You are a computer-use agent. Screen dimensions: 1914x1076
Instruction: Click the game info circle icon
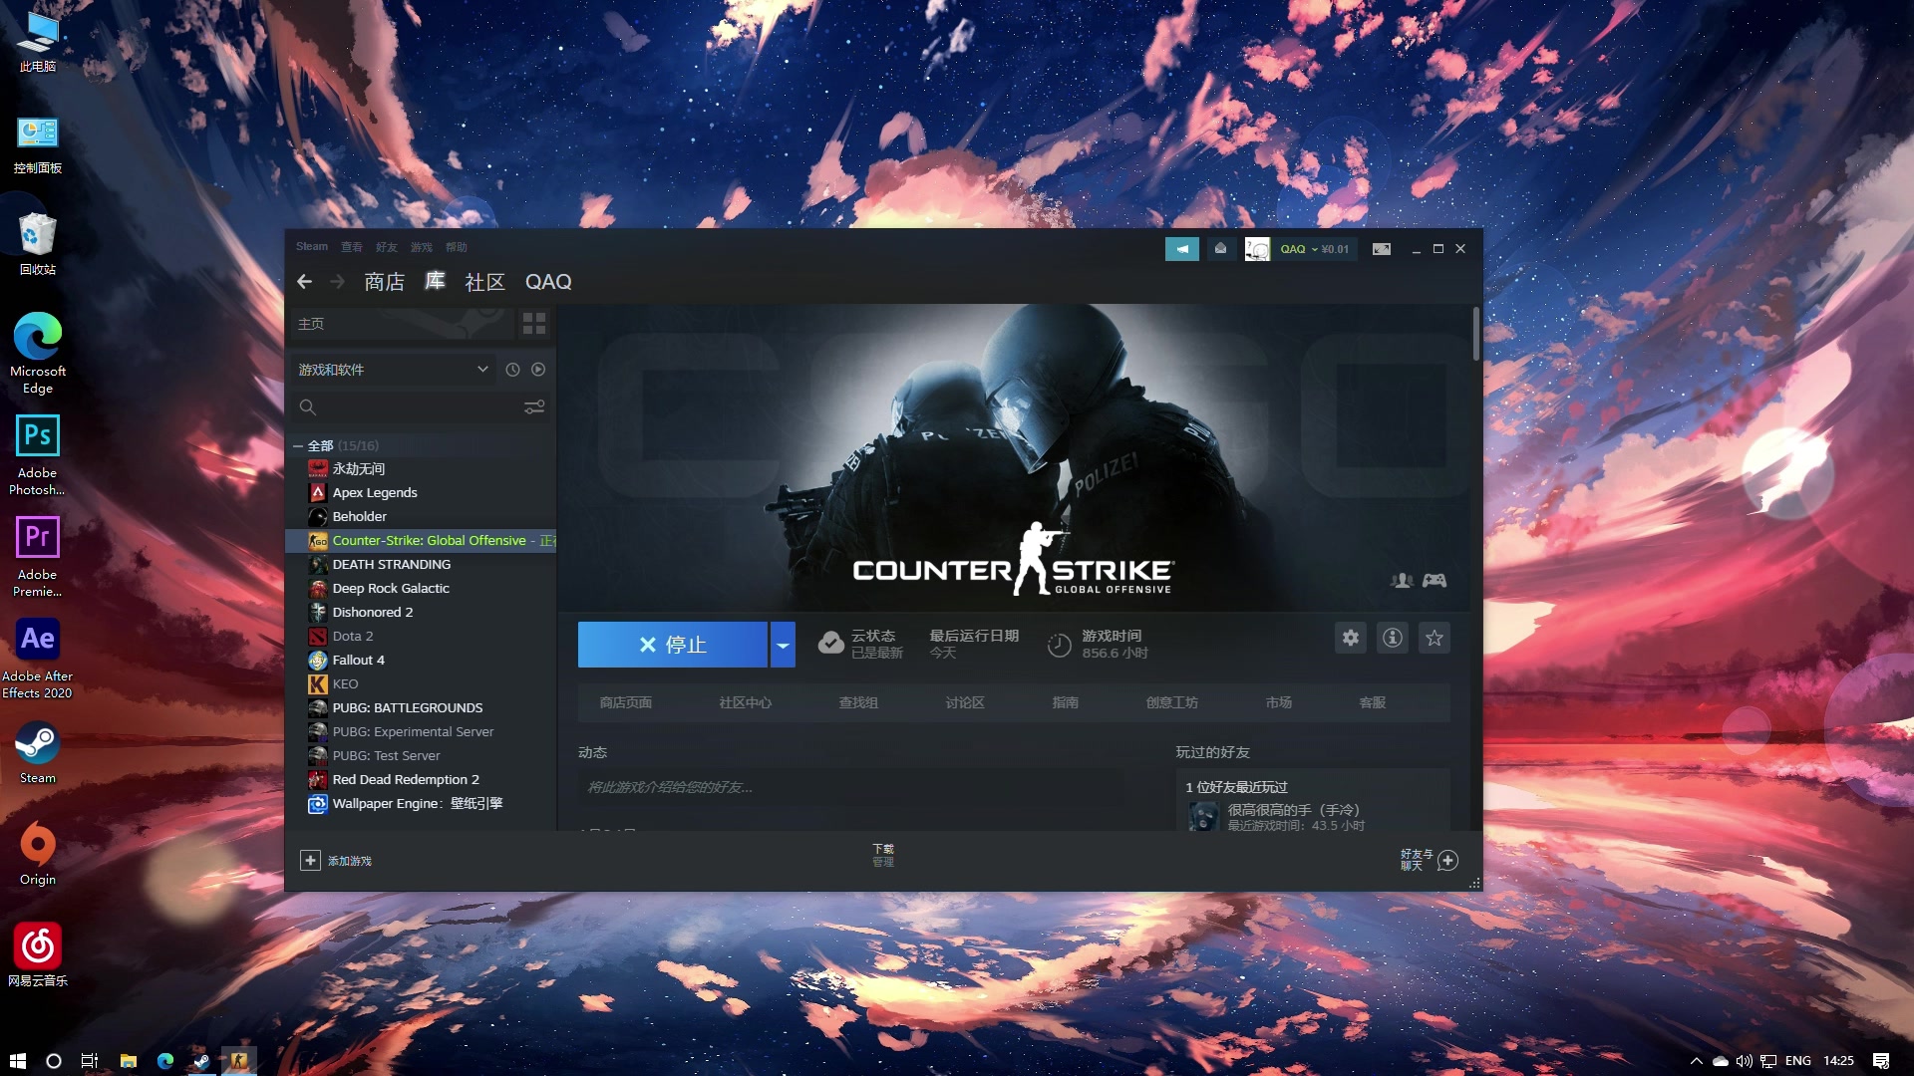pyautogui.click(x=1392, y=638)
